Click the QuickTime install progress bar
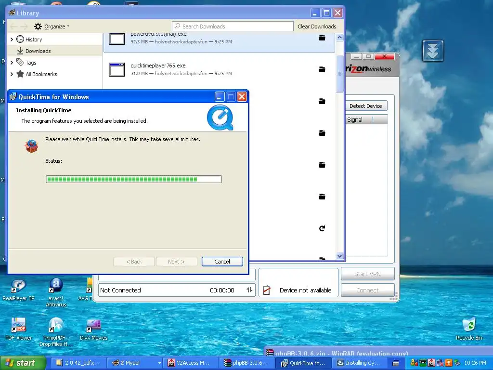The height and width of the screenshot is (370, 493). 134,179
